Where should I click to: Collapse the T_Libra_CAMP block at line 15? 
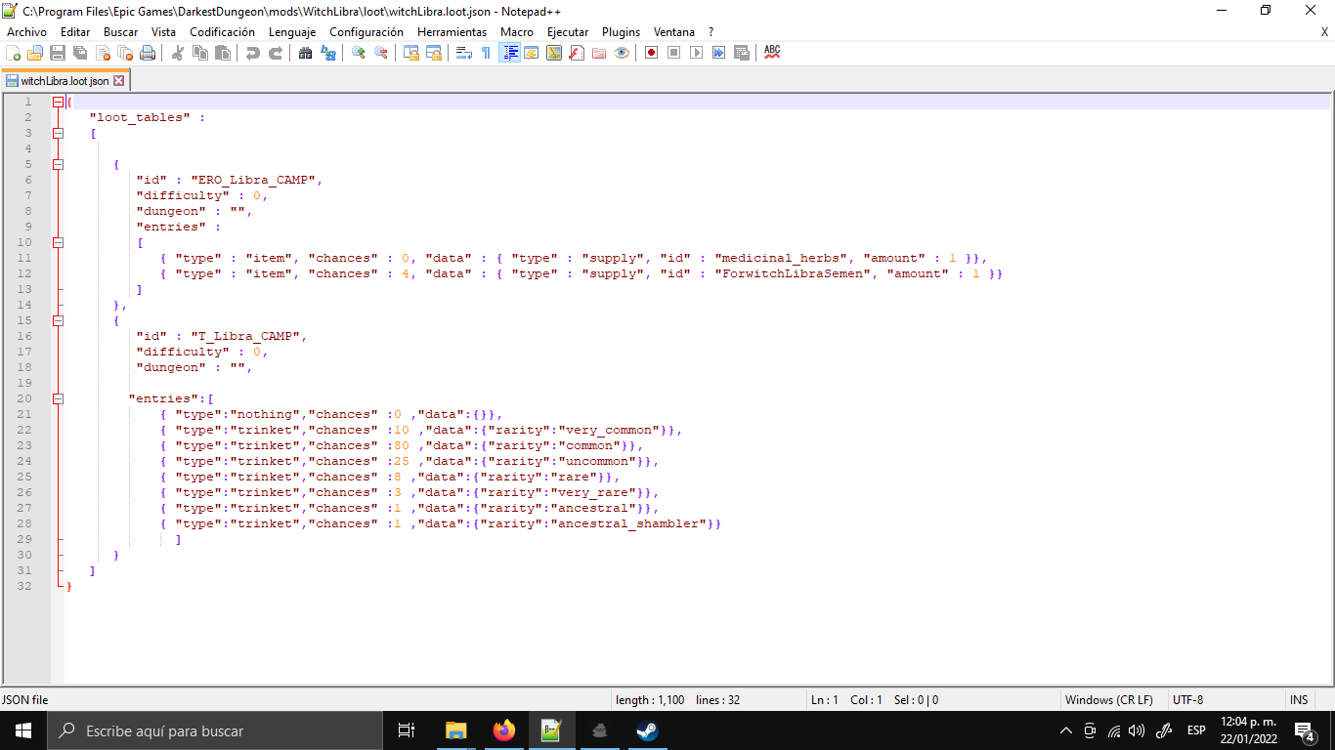[x=58, y=320]
